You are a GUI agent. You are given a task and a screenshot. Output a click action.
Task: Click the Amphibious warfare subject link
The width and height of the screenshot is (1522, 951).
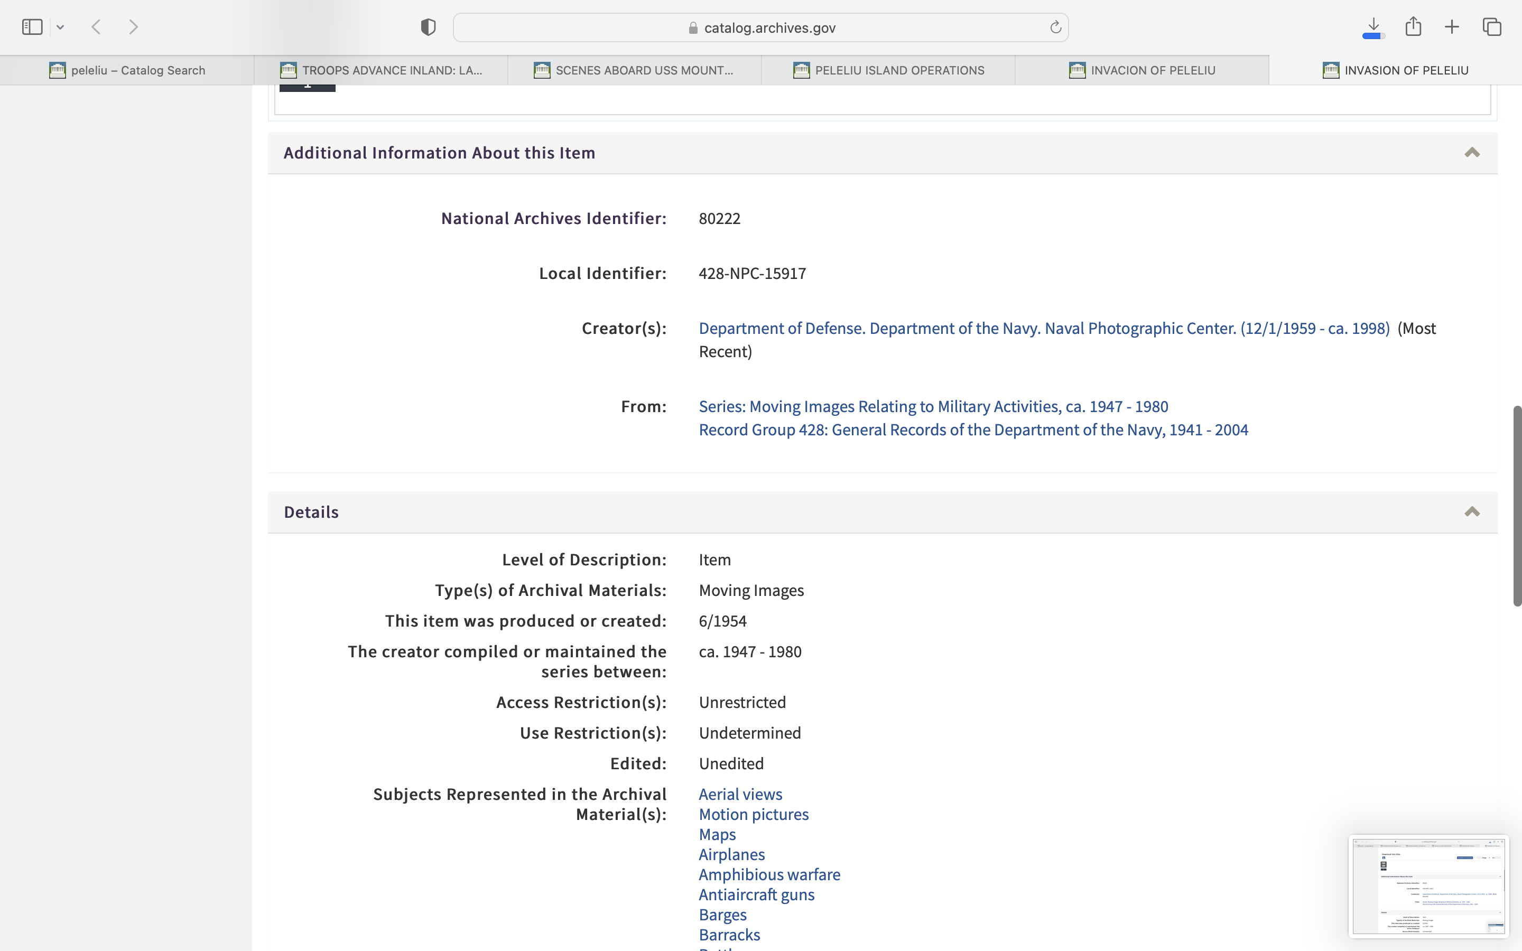[769, 875]
